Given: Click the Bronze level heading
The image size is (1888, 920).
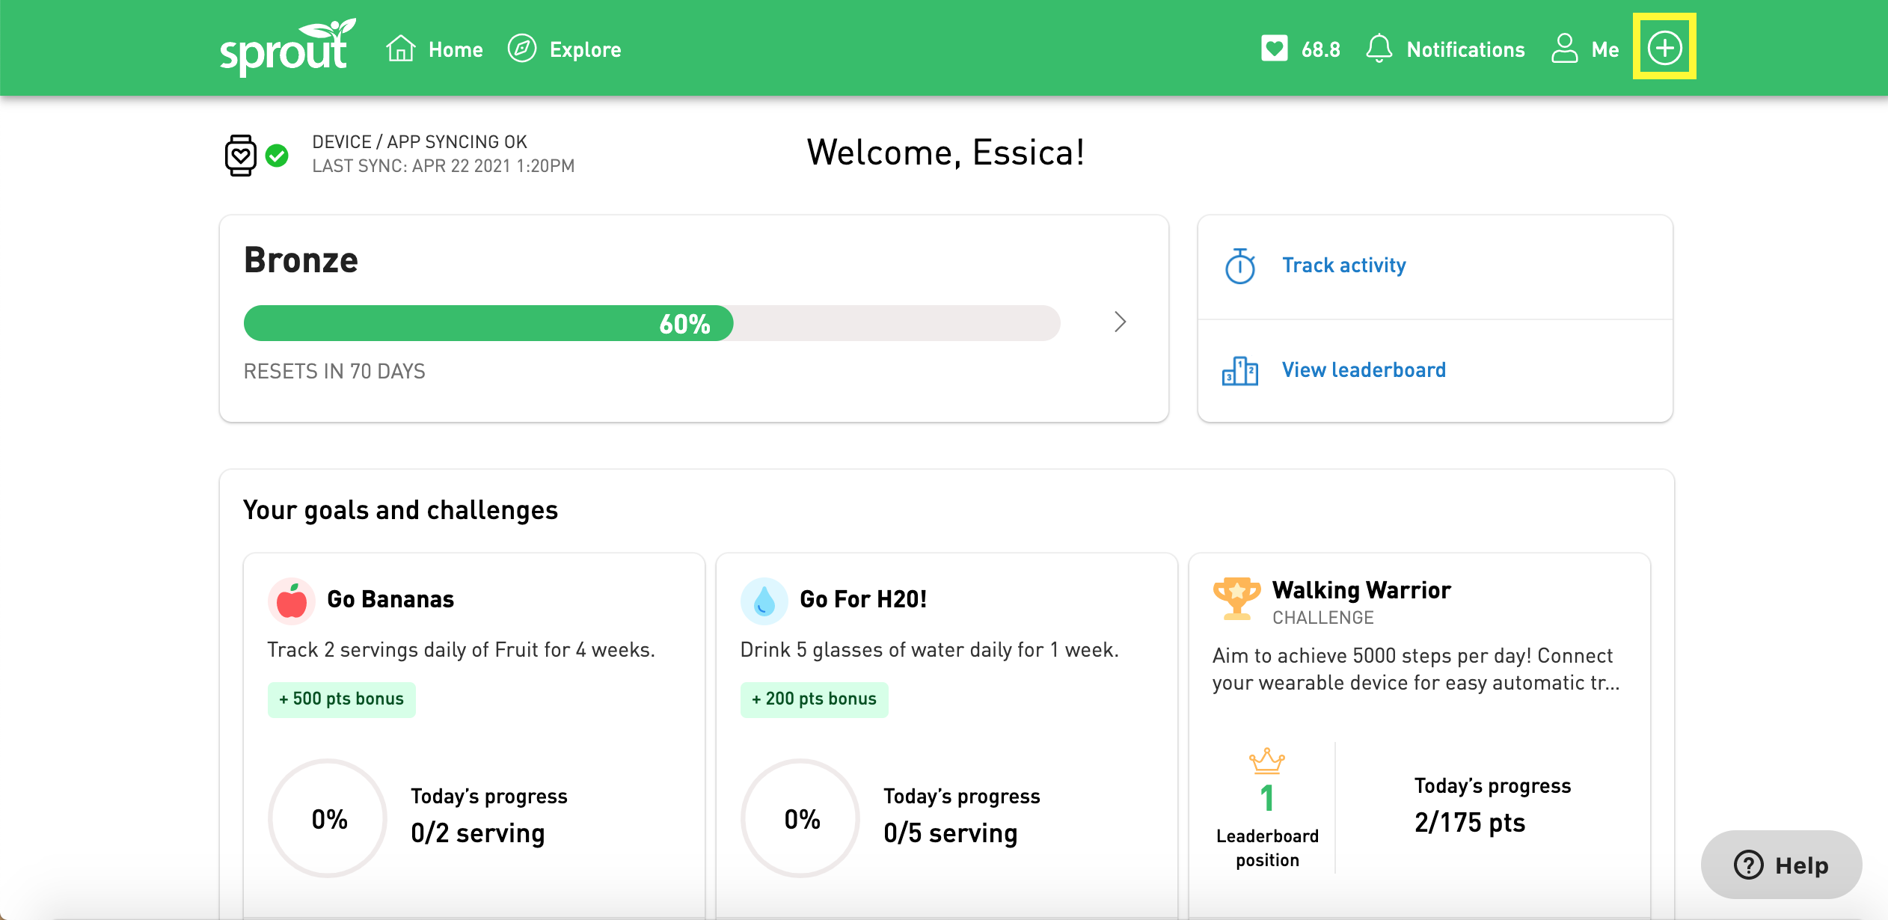Looking at the screenshot, I should point(301,260).
